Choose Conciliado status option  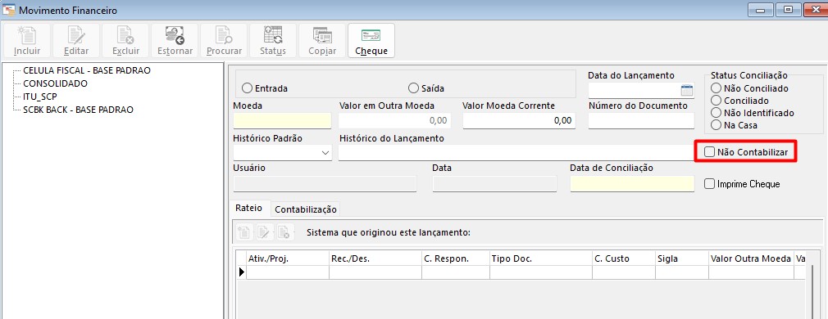[716, 100]
